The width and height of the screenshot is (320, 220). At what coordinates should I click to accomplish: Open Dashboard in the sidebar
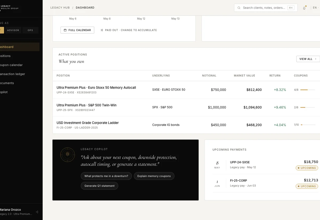point(20,47)
